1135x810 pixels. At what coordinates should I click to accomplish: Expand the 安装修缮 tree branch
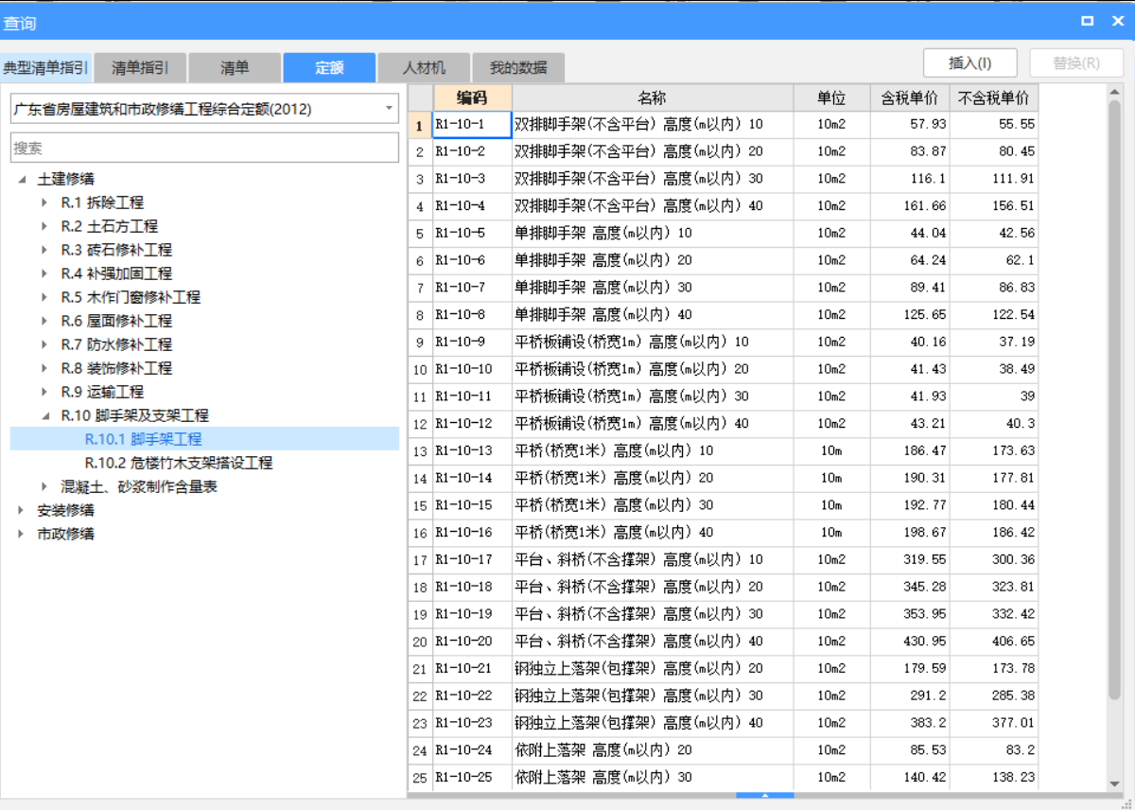coord(19,510)
